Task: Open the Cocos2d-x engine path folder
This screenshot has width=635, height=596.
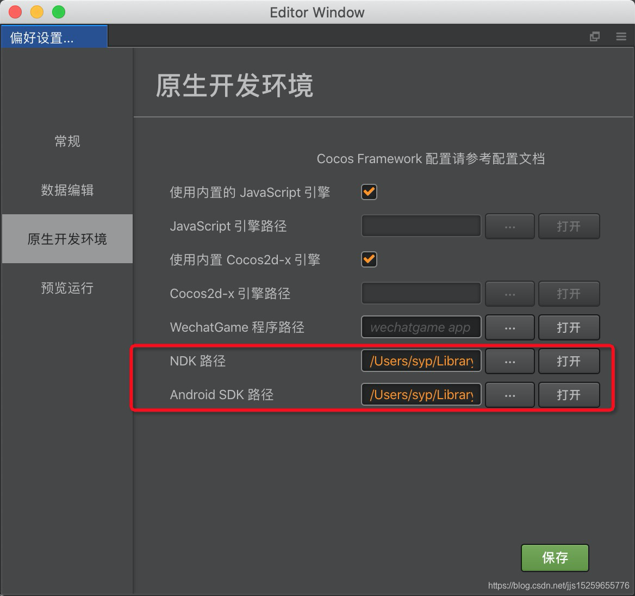Action: (569, 293)
